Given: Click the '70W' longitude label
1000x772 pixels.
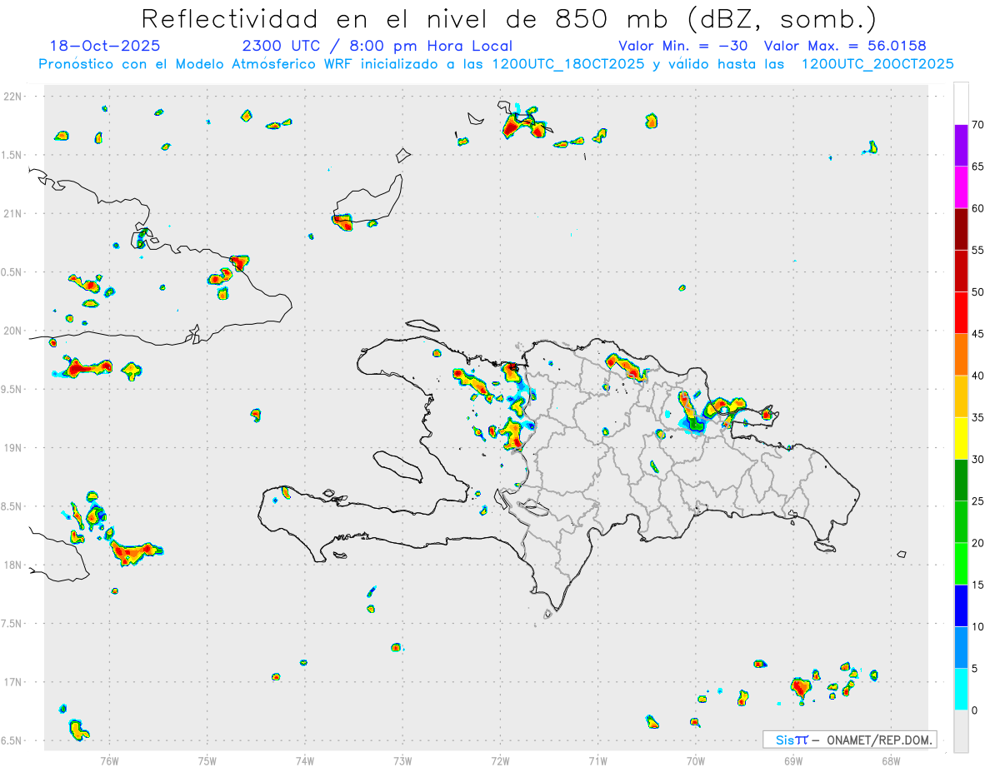Looking at the screenshot, I should (x=696, y=760).
